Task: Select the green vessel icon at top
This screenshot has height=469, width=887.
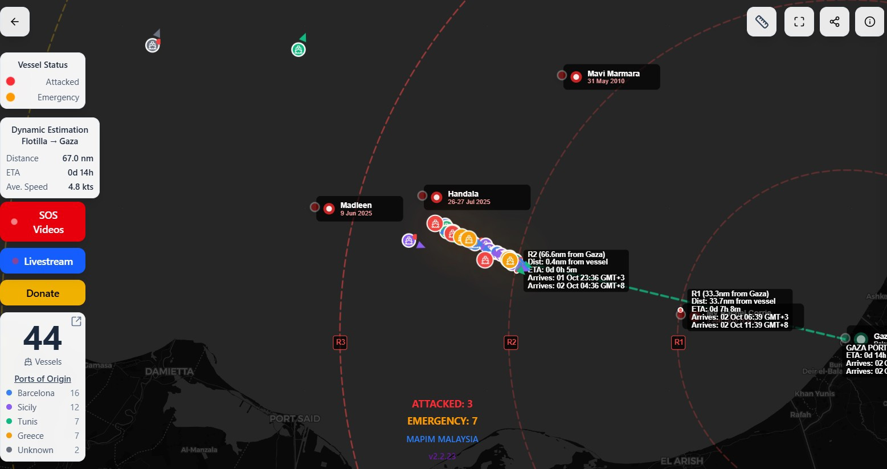Action: pos(299,50)
